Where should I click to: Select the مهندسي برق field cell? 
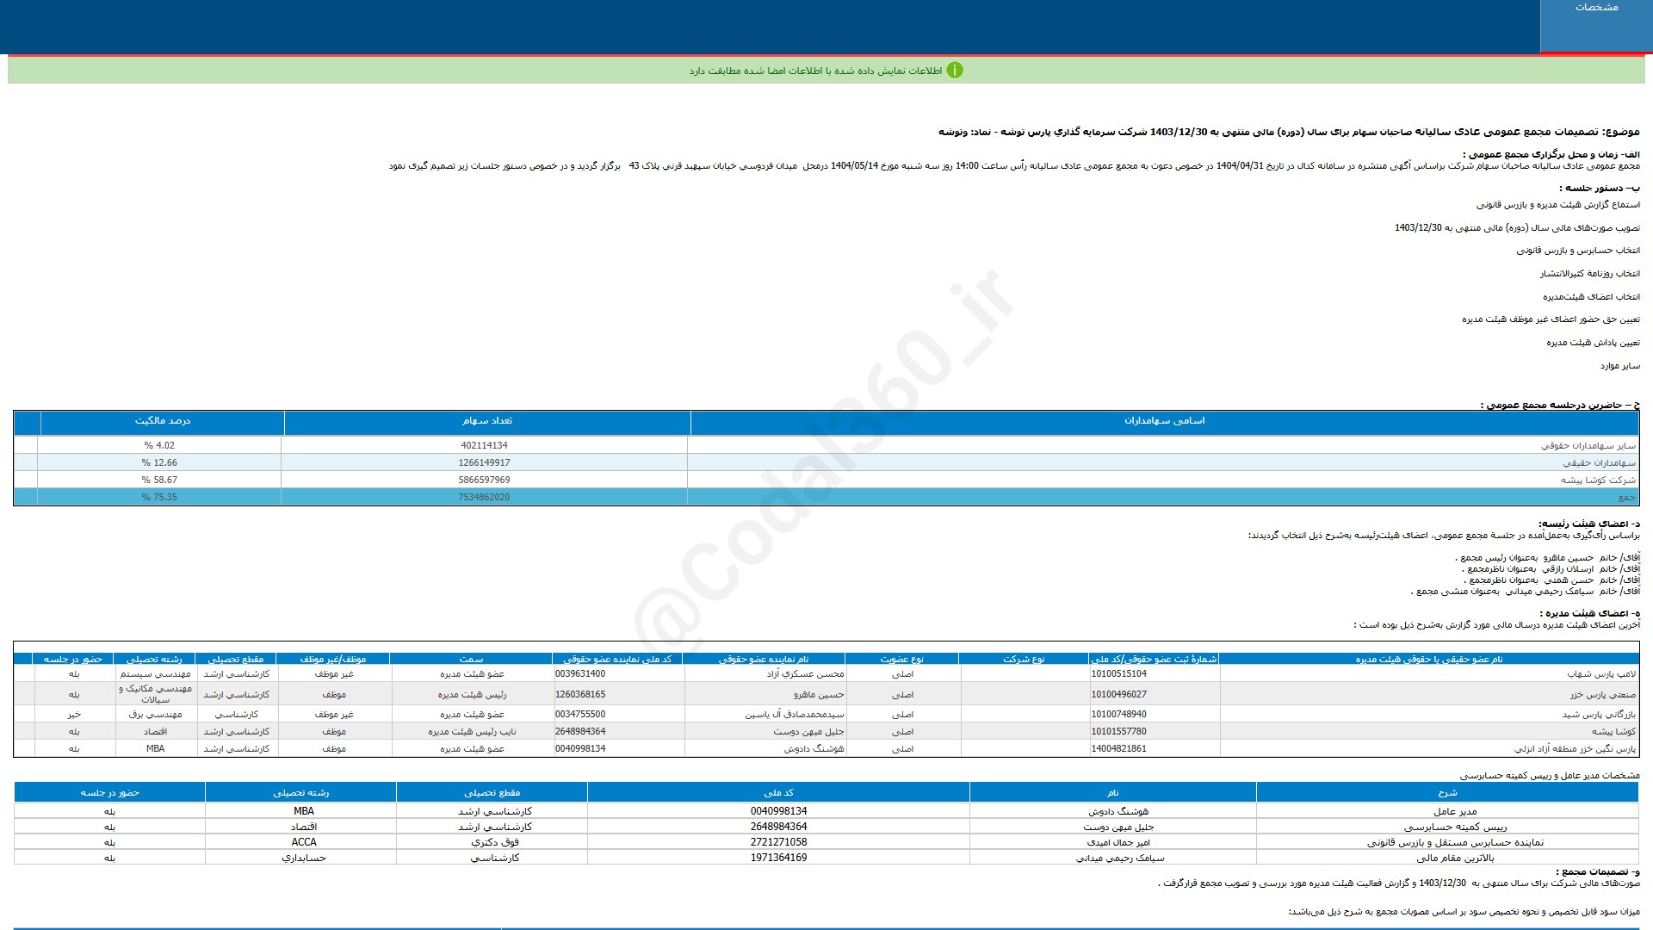click(x=155, y=715)
